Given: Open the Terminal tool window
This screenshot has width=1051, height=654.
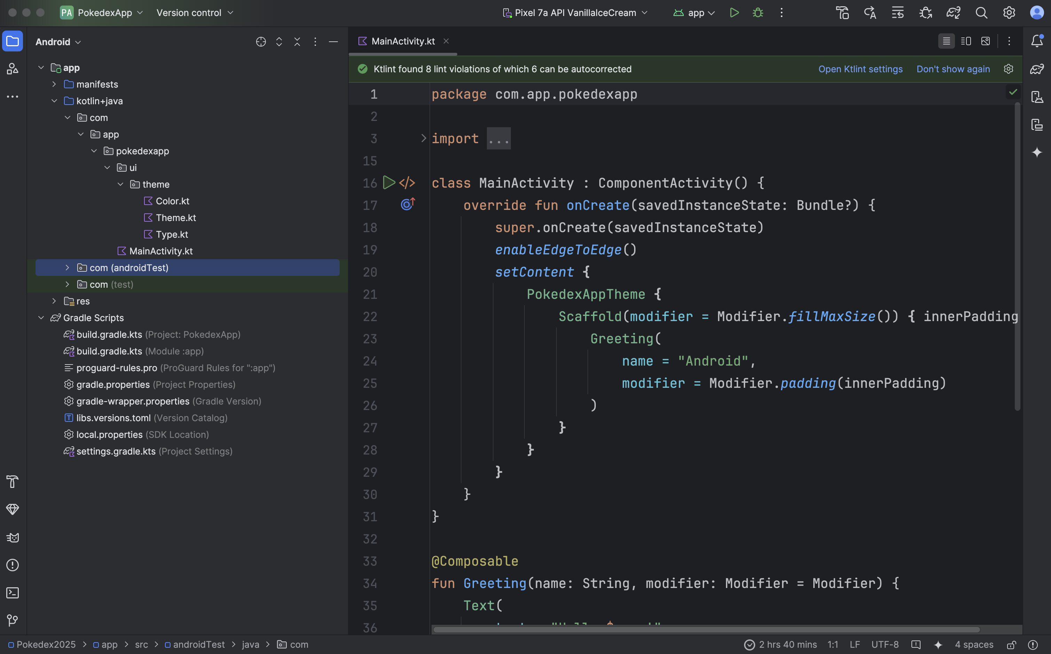Looking at the screenshot, I should click(13, 592).
